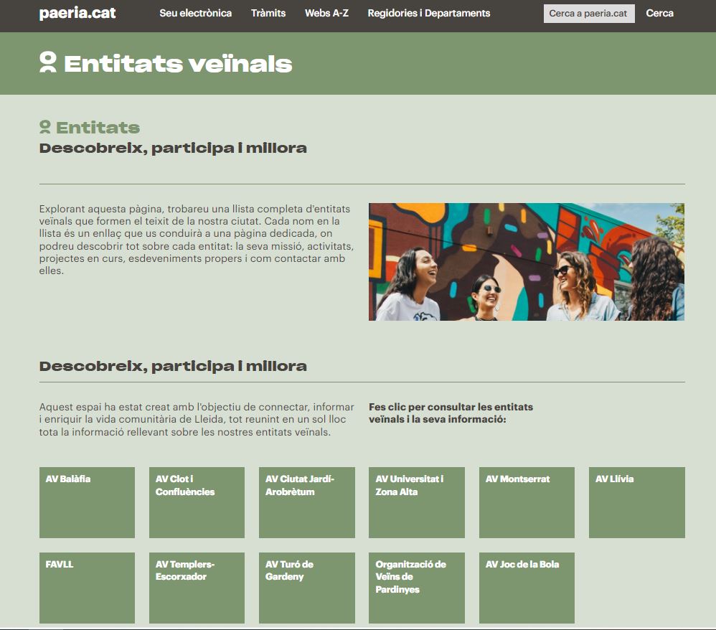The width and height of the screenshot is (716, 630).
Task: Visit AV Templers-Escorxador entity page
Action: [x=197, y=588]
